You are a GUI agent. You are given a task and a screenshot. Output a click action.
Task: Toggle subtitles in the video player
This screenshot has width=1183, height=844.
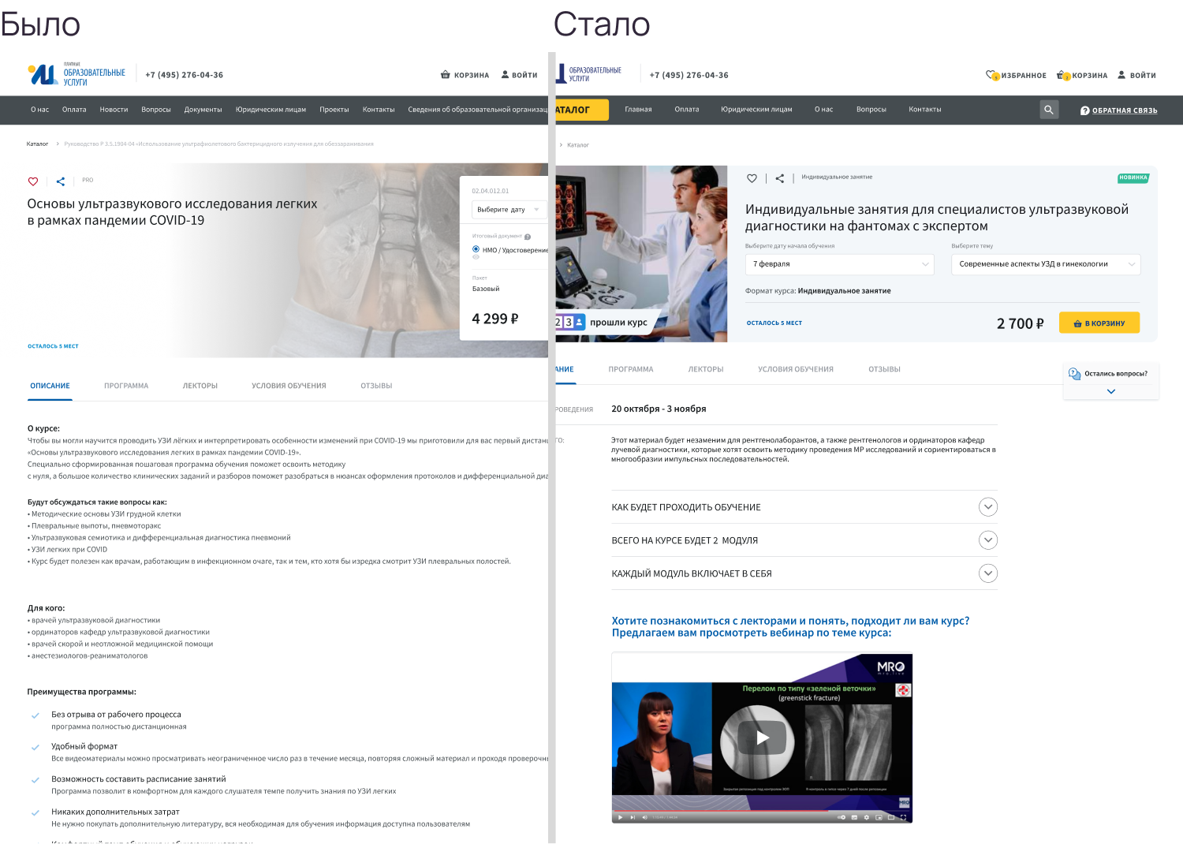click(854, 817)
